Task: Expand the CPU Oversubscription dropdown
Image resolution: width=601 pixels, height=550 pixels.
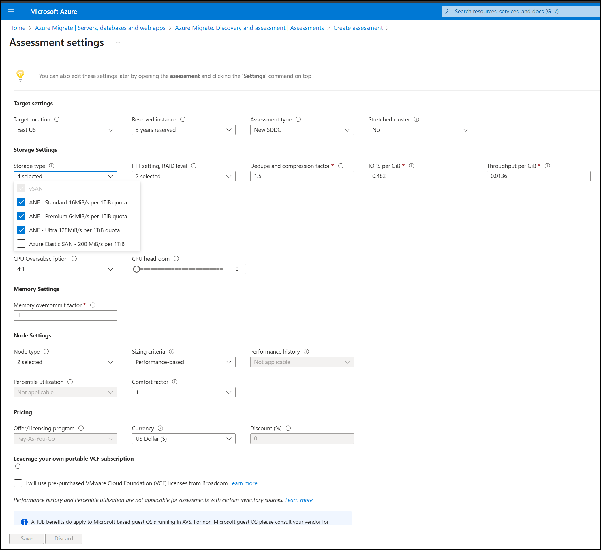Action: pos(65,269)
